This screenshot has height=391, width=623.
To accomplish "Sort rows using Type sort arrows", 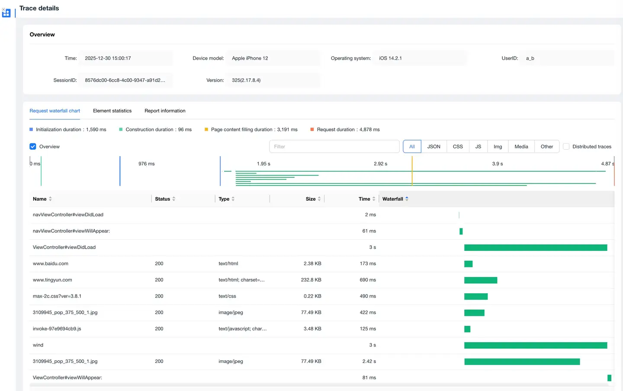I will [x=233, y=199].
